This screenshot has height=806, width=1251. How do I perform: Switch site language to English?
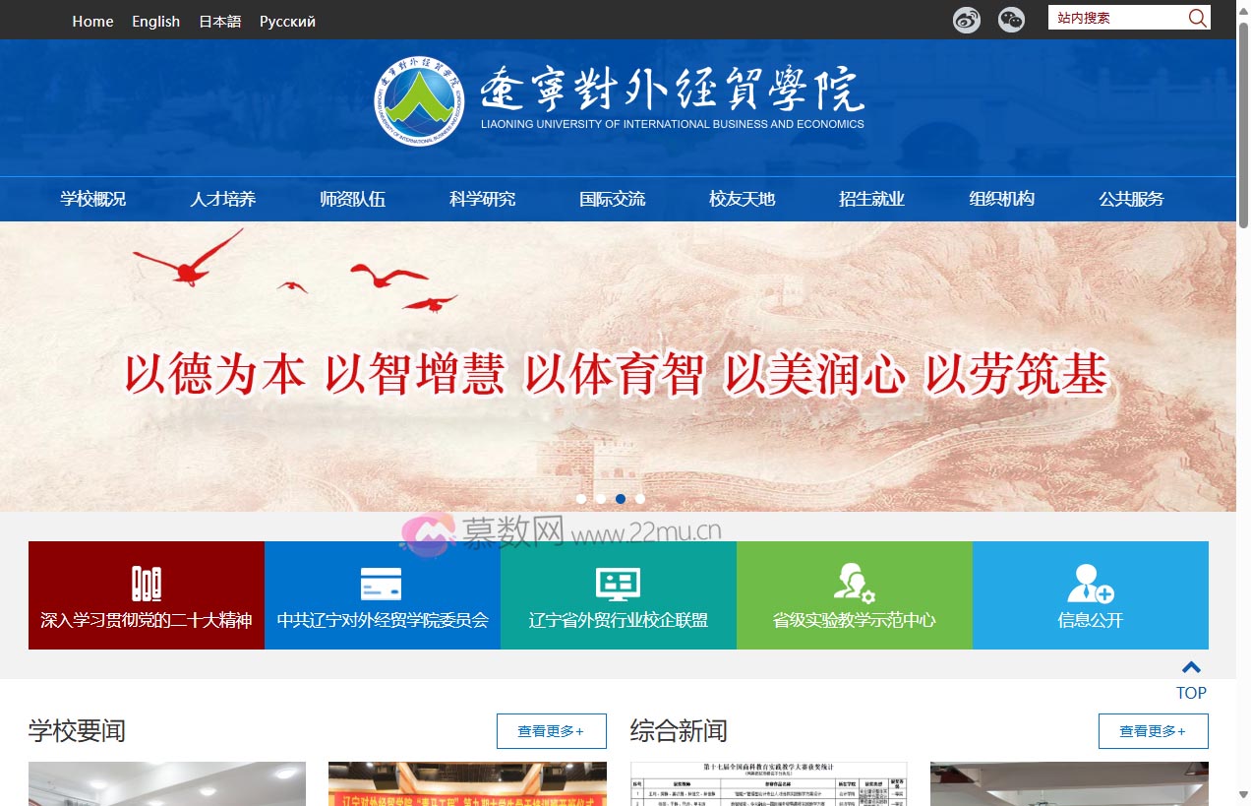pyautogui.click(x=155, y=20)
